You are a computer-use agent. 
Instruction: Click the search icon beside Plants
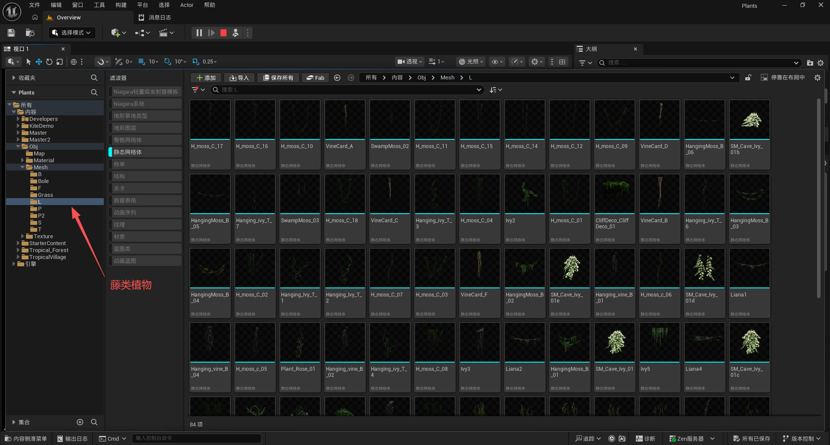(x=94, y=92)
